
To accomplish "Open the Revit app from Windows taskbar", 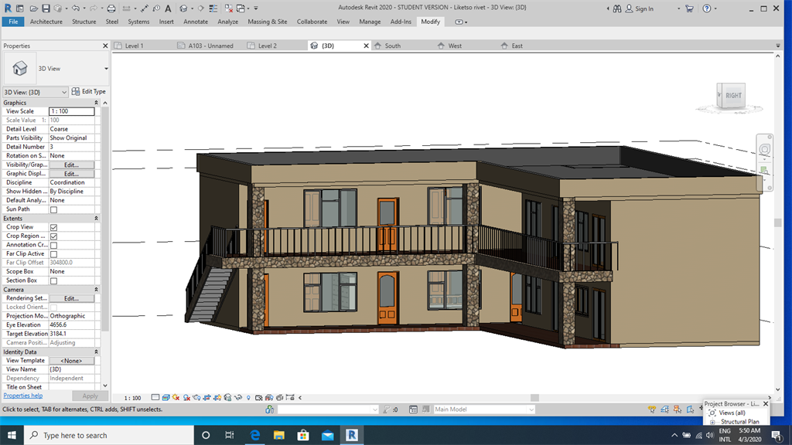I will pos(352,435).
